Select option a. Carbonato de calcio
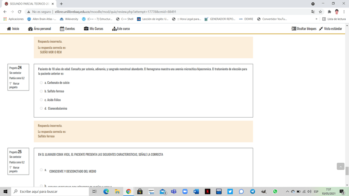The height and width of the screenshot is (196, 349). click(41, 83)
